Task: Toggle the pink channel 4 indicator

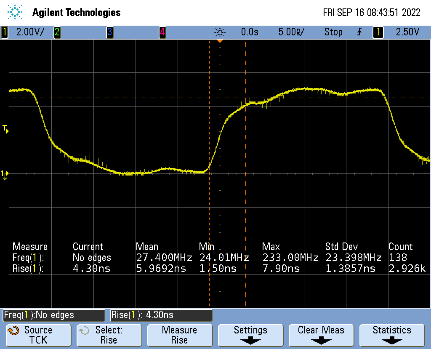Action: 162,32
